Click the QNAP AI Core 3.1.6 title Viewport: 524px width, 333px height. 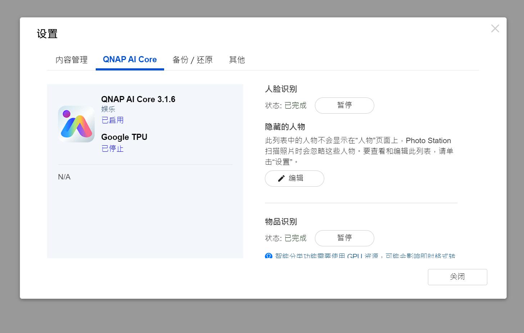(138, 99)
